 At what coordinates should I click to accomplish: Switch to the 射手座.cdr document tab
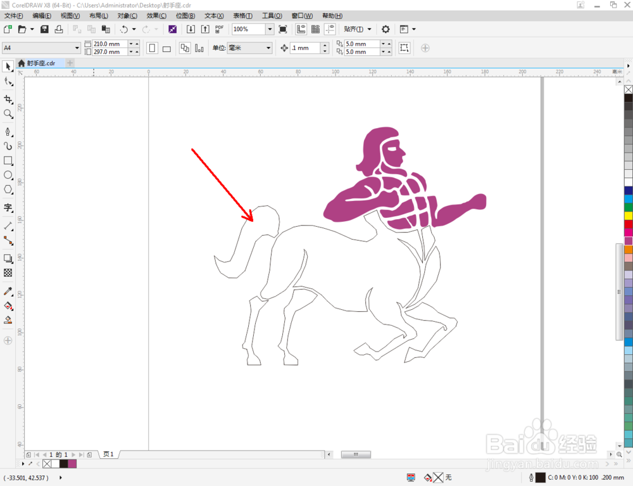(41, 63)
